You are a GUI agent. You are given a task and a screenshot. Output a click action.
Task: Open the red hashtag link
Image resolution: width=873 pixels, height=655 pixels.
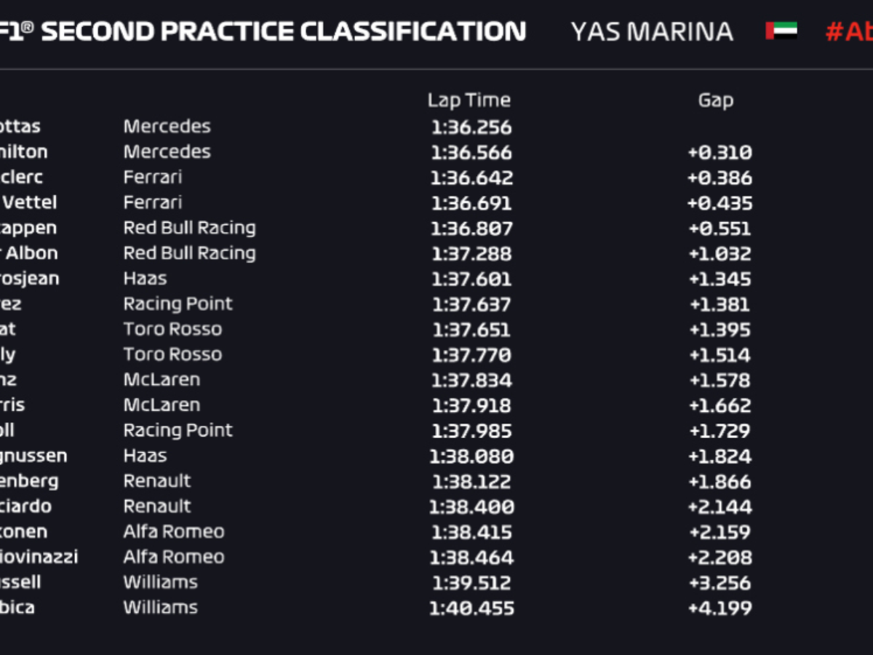[848, 31]
